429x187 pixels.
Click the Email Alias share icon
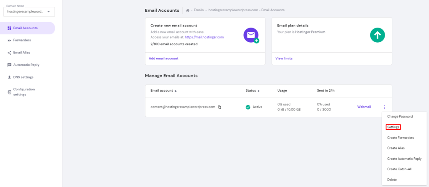click(x=9, y=53)
